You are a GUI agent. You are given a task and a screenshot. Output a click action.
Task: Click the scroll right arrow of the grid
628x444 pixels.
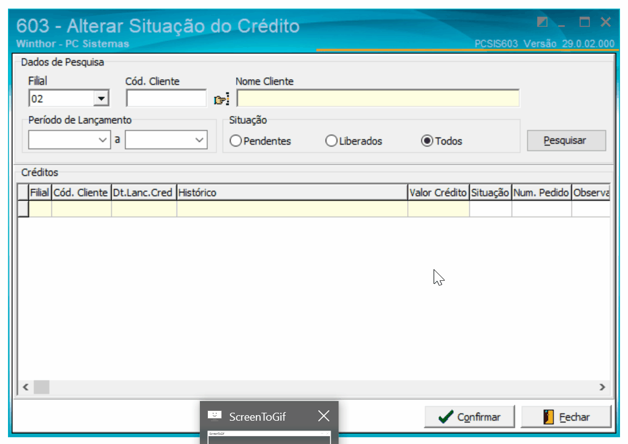coord(602,387)
